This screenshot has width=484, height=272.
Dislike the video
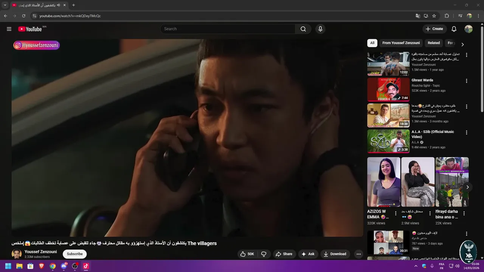pyautogui.click(x=264, y=254)
